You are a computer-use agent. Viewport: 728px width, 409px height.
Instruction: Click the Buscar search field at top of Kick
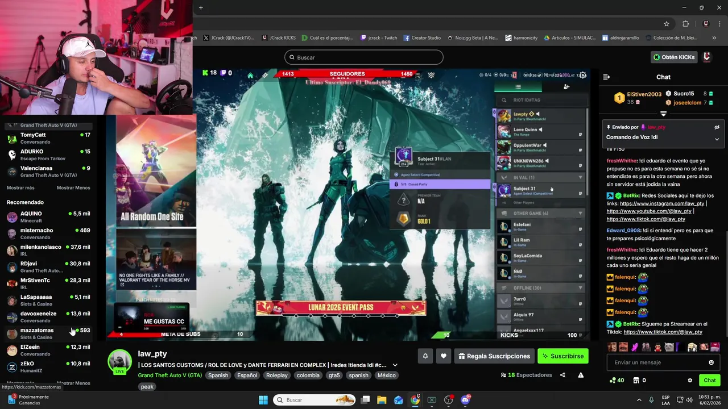(364, 57)
